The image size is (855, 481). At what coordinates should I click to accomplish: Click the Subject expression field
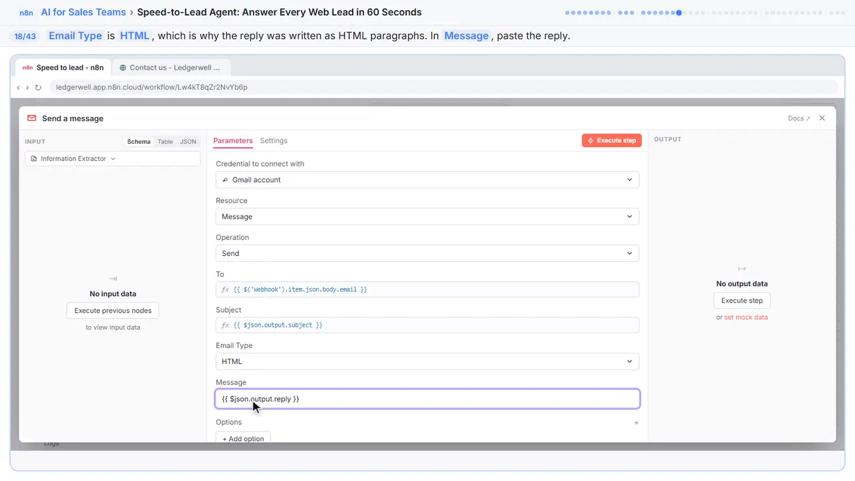pyautogui.click(x=427, y=325)
